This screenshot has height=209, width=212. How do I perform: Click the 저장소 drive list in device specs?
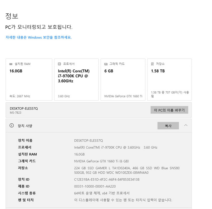coord(127,170)
